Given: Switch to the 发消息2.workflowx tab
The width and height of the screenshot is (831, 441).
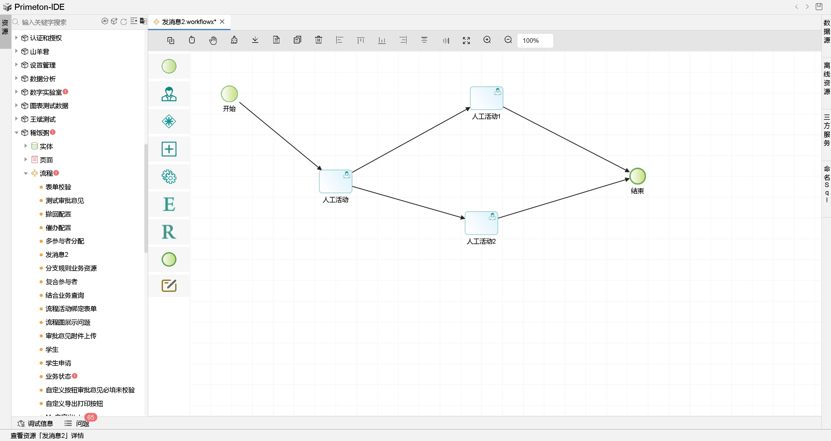Looking at the screenshot, I should click(x=189, y=22).
